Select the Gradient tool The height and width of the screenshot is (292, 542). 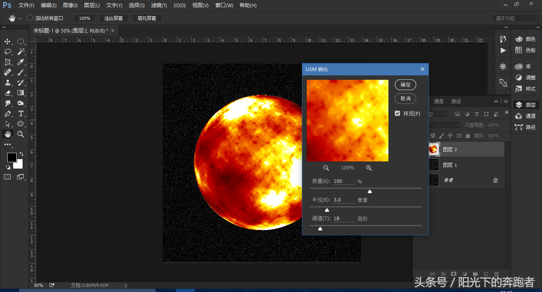coord(21,93)
